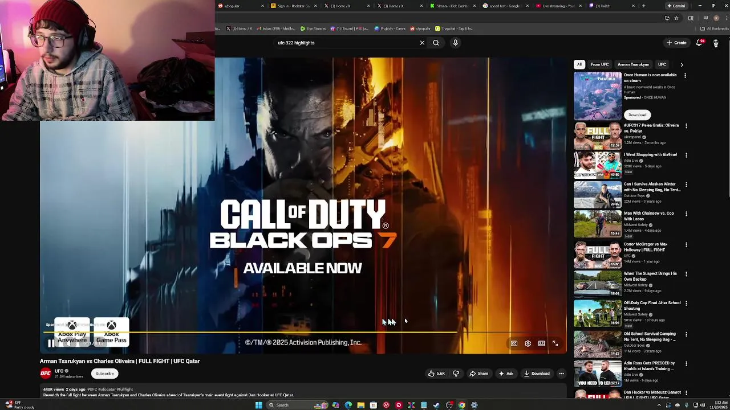Bookmark this page with the star icon

(676, 18)
